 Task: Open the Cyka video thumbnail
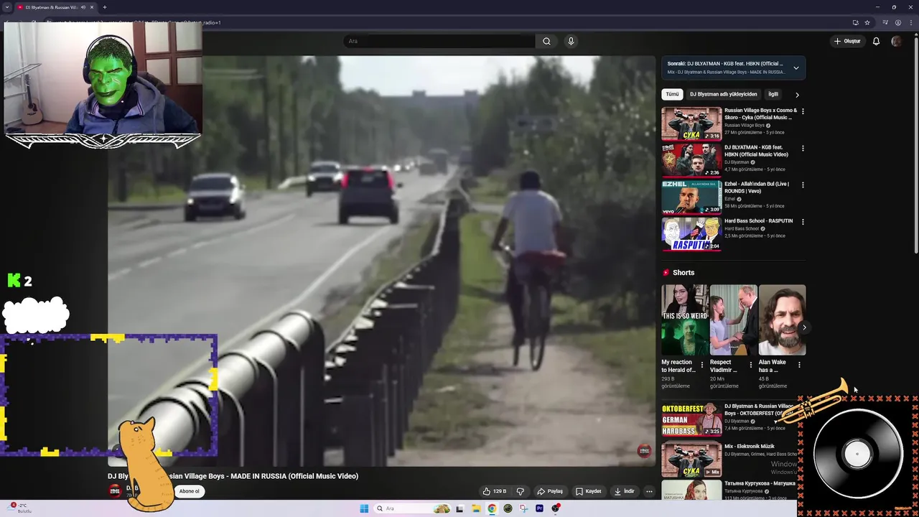click(x=691, y=124)
